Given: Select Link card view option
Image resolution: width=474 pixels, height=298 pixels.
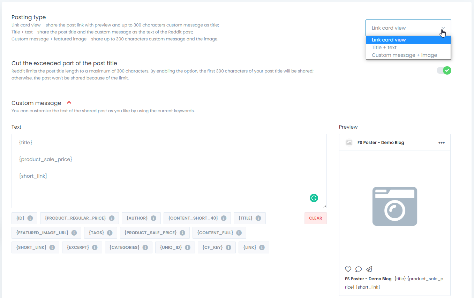Looking at the screenshot, I should [408, 40].
